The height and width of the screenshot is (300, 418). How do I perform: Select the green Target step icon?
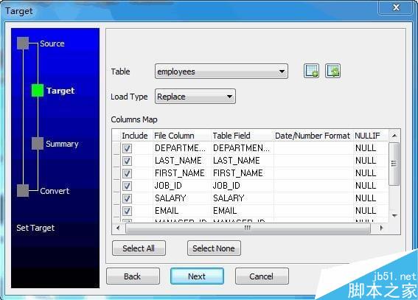point(38,91)
